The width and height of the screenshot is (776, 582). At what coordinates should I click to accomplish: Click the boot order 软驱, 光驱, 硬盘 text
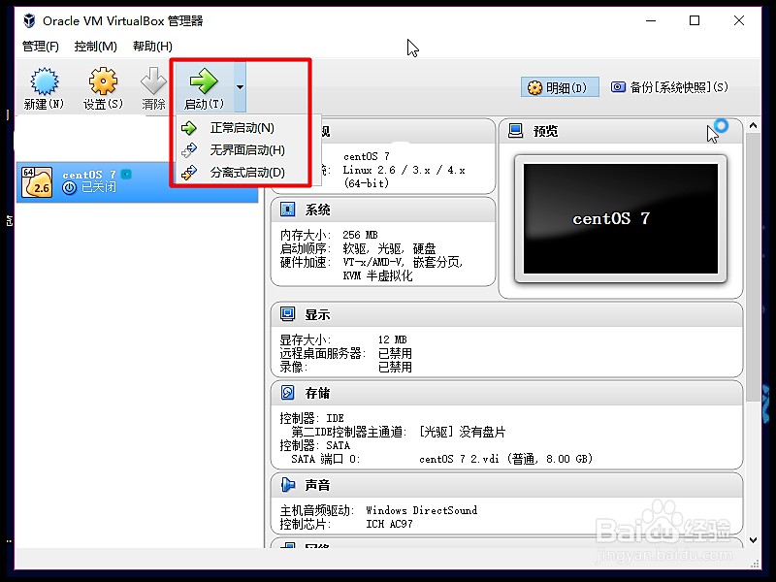click(389, 248)
